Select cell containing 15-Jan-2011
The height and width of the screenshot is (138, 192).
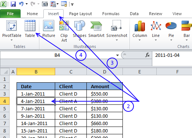click(36, 131)
